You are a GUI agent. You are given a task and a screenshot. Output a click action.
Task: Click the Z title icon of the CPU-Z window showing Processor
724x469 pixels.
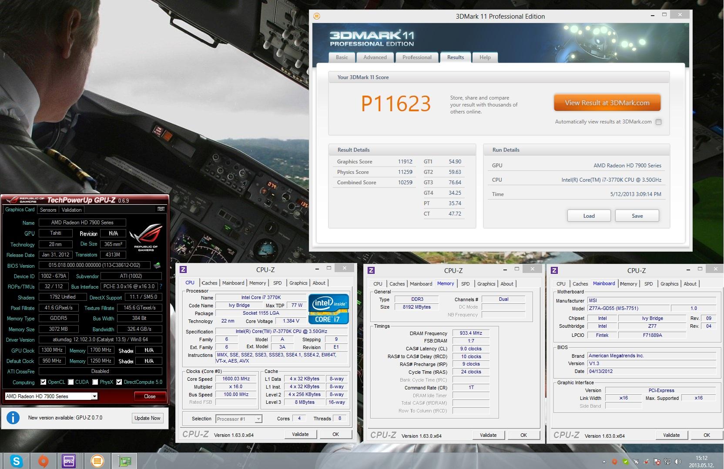183,269
